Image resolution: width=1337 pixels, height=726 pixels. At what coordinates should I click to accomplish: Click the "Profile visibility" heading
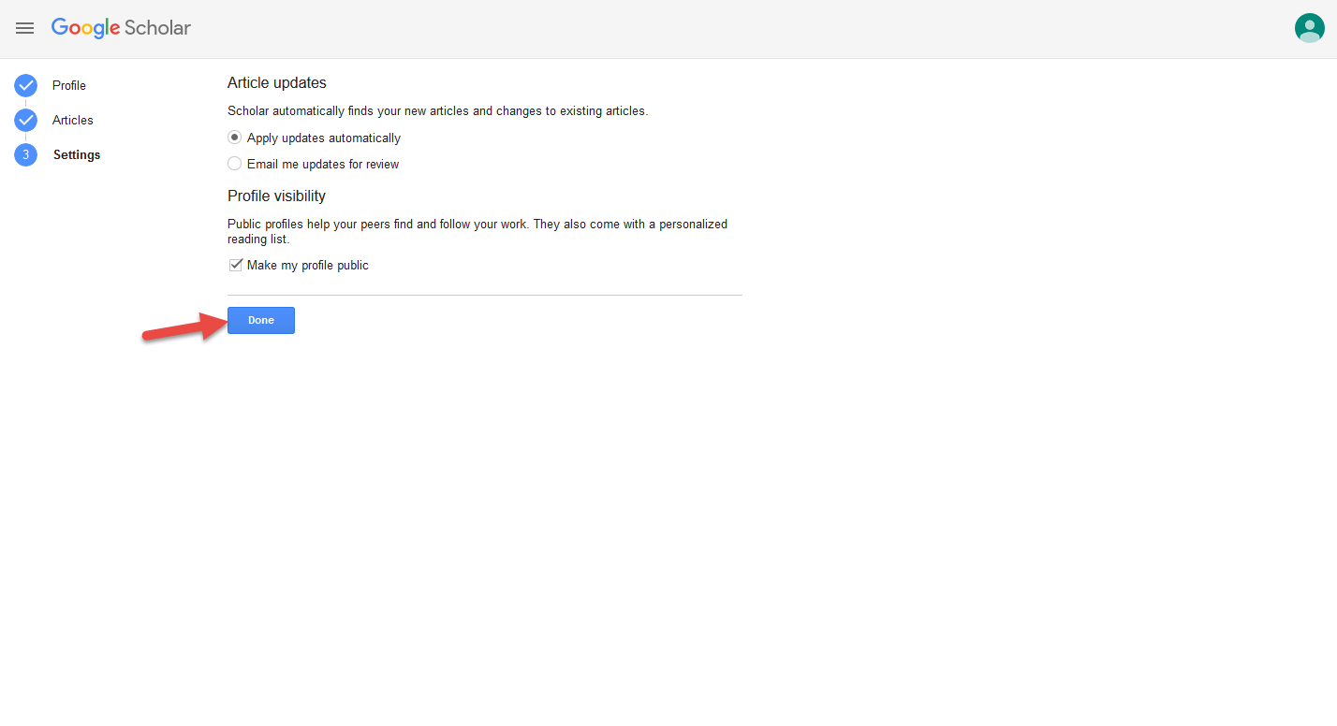[x=276, y=196]
